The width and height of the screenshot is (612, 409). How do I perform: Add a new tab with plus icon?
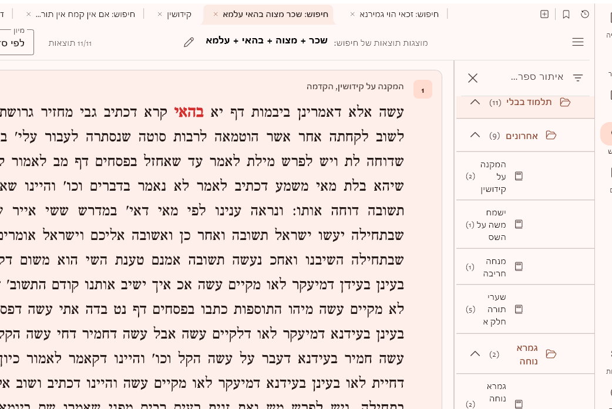tap(544, 14)
